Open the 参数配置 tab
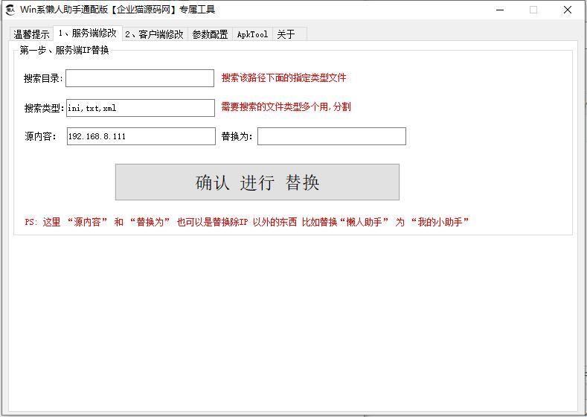 pyautogui.click(x=210, y=34)
